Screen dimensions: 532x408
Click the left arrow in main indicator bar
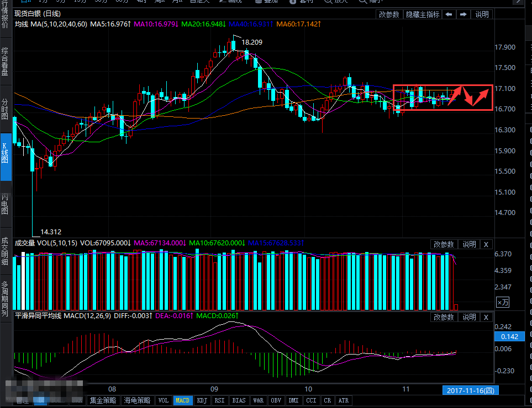click(x=449, y=14)
